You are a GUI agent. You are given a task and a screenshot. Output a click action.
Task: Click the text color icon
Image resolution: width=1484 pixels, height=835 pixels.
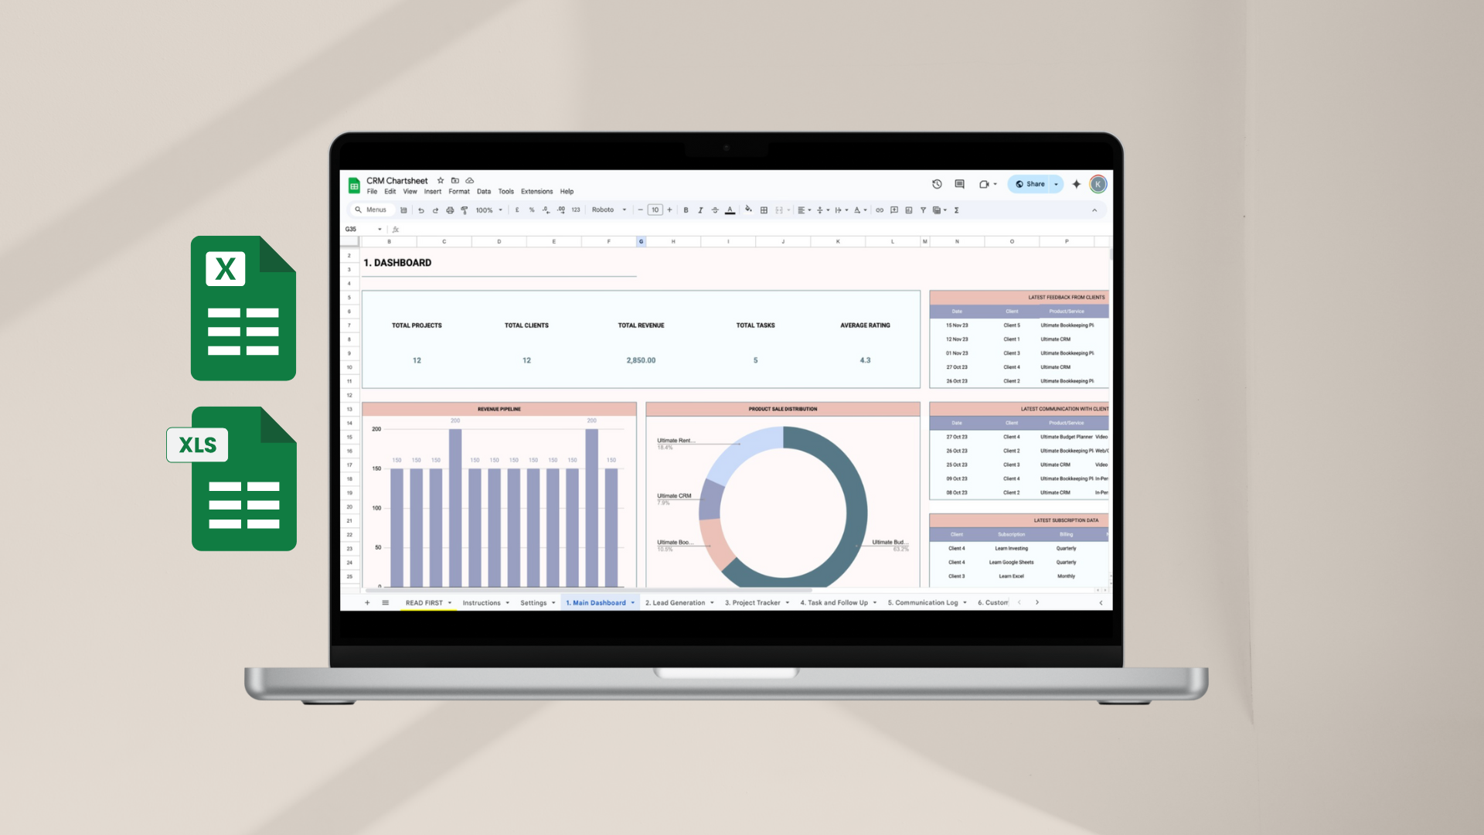(730, 210)
